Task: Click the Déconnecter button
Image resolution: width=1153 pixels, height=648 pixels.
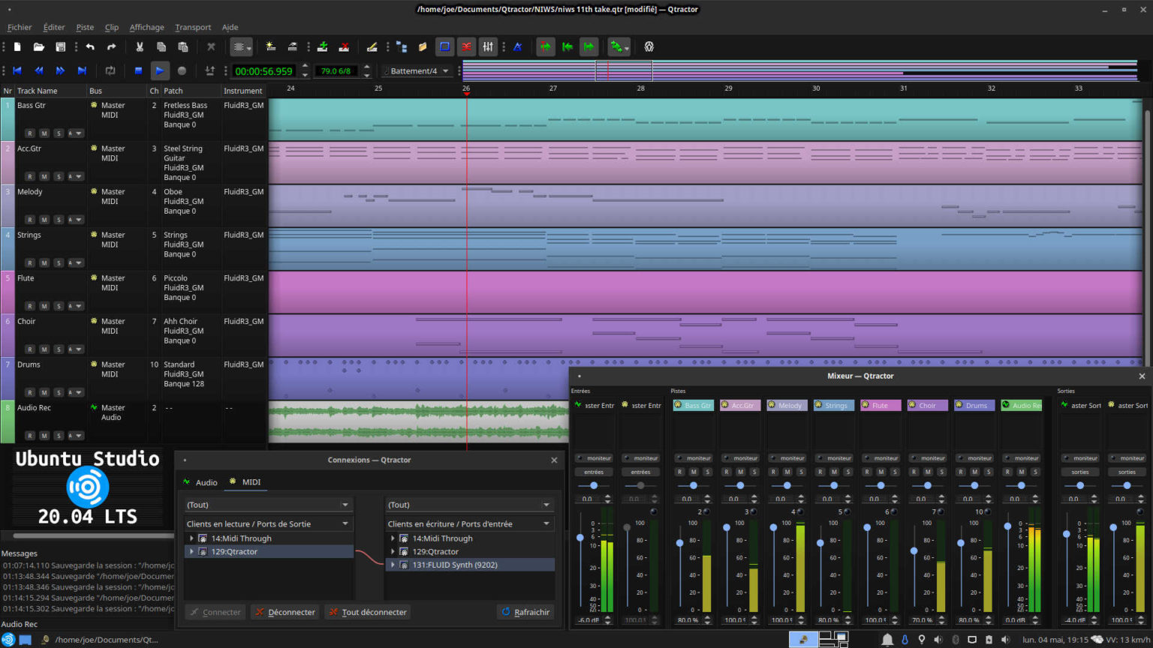Action: [284, 612]
